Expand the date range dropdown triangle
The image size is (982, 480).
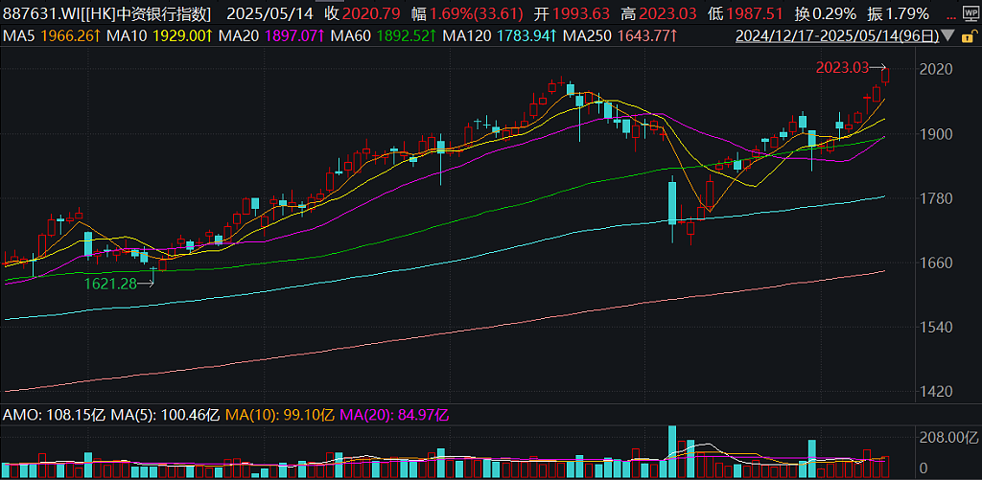[x=948, y=36]
